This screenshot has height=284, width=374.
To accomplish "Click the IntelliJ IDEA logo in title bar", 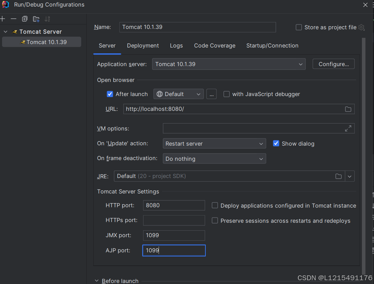I will click(5, 4).
